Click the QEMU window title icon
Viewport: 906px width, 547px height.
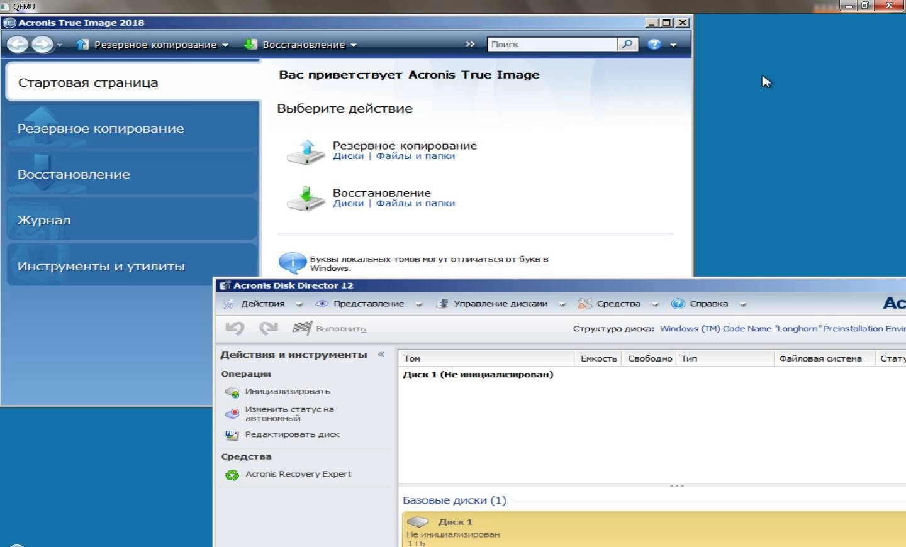click(6, 6)
